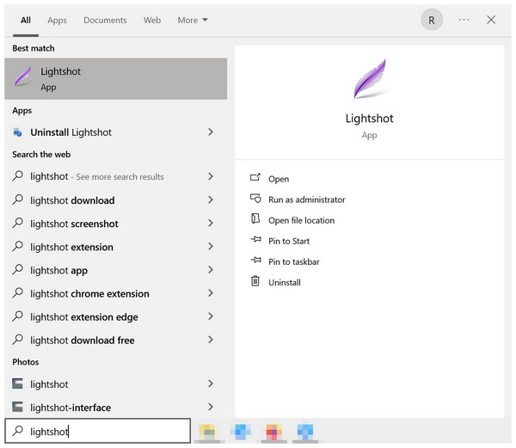
Task: Choose Pin to taskbar
Action: pyautogui.click(x=294, y=261)
